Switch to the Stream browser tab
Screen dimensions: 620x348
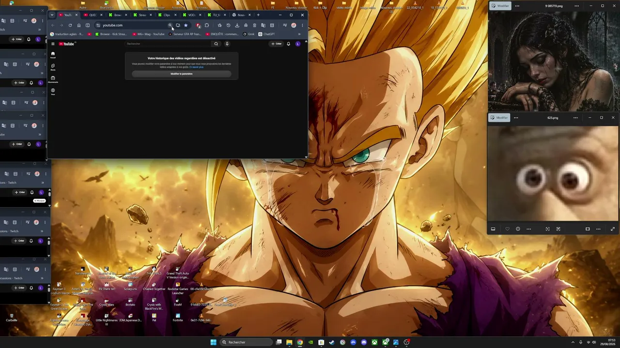click(x=143, y=15)
